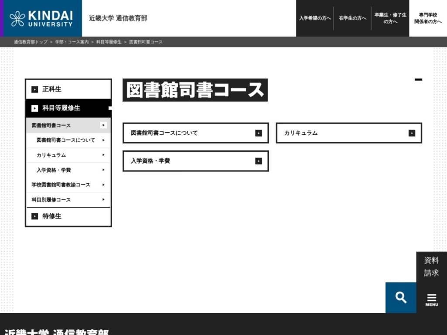Open the 資料請求 button
Viewport: 447px width, 335px height.
click(x=431, y=267)
